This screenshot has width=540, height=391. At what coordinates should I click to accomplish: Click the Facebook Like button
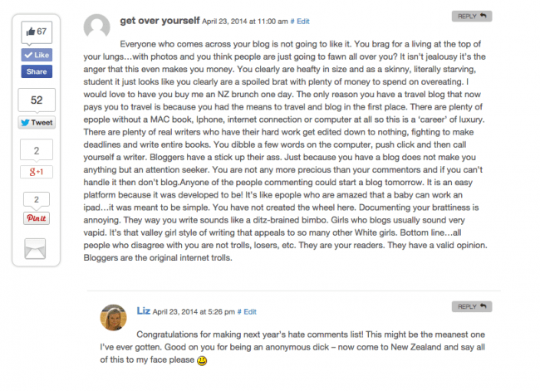37,56
